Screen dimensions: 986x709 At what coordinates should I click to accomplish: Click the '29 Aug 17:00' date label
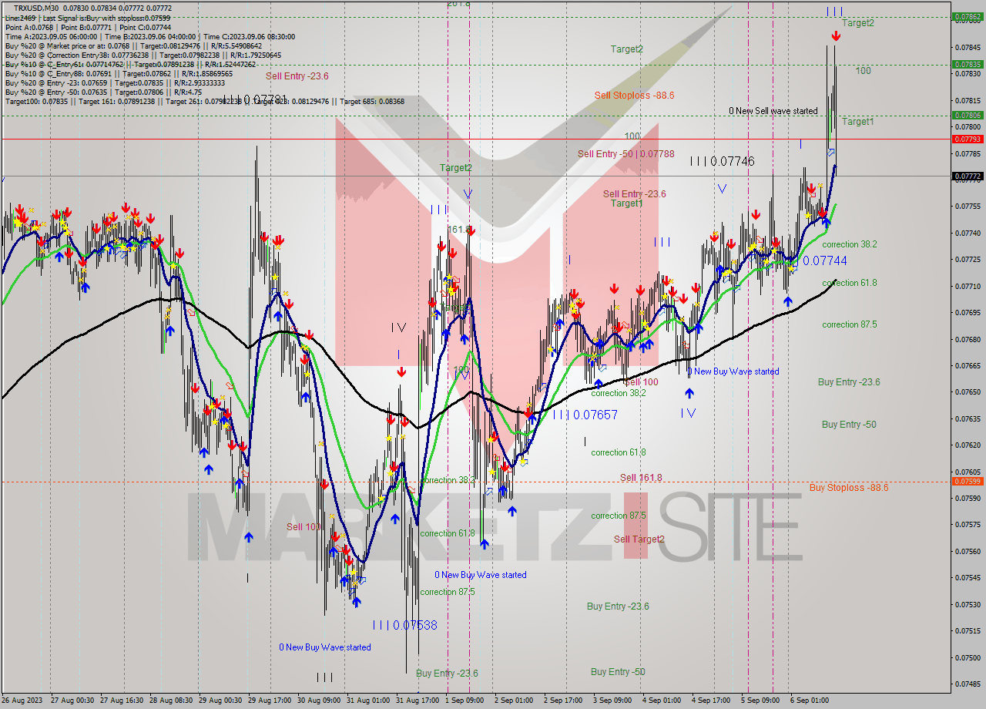[x=270, y=701]
